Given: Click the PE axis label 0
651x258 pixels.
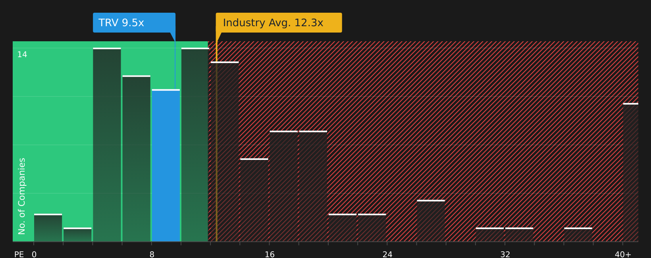Looking at the screenshot, I should click(34, 254).
